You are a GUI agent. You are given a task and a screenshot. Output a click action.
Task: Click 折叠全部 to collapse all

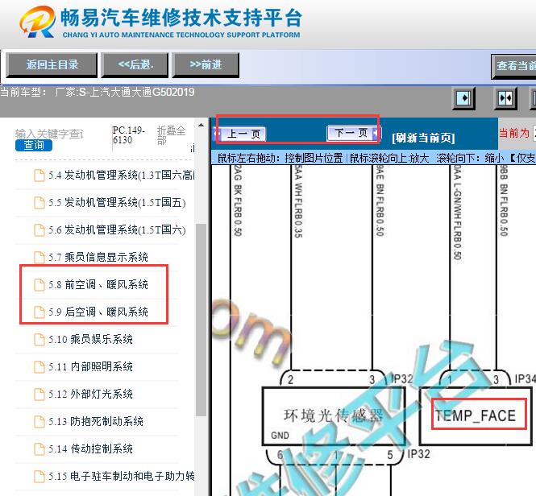[171, 135]
